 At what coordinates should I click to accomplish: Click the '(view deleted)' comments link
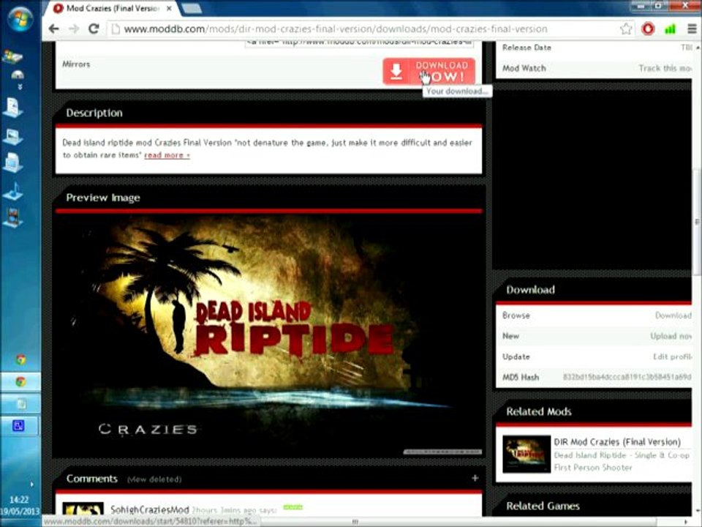154,479
